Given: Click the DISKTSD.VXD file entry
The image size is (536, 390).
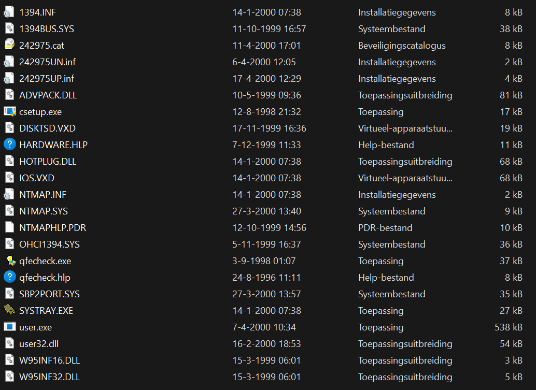Looking at the screenshot, I should (47, 128).
